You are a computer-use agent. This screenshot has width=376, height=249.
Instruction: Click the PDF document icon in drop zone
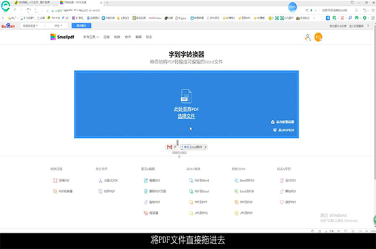[186, 96]
